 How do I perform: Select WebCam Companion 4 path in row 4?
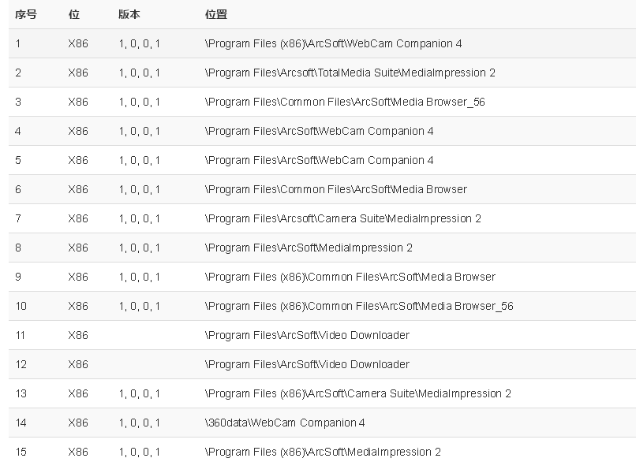(320, 131)
